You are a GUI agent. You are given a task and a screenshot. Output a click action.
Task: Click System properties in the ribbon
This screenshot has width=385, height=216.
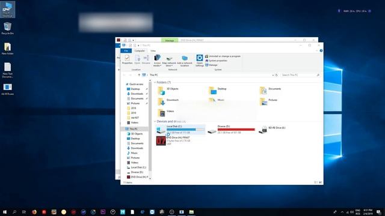click(216, 61)
